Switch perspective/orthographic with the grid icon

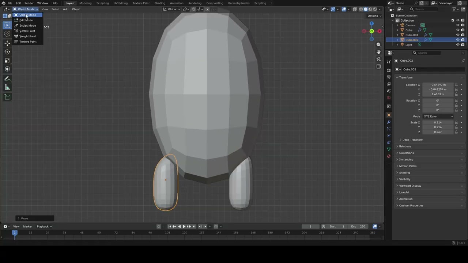378,66
